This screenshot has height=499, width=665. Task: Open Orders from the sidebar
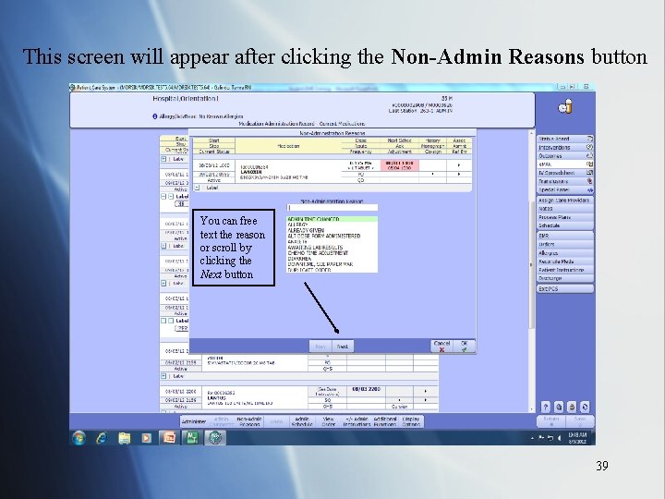(x=565, y=244)
